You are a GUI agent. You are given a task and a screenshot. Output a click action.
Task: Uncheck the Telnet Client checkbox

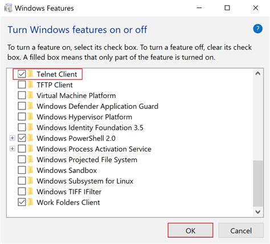(x=22, y=74)
